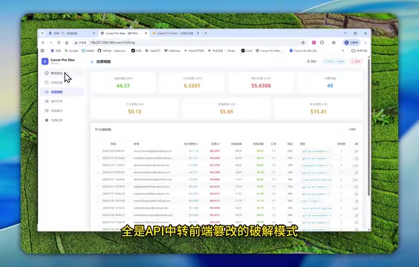Click the 44.37 current balance card
This screenshot has height=267, width=419.
tap(123, 82)
